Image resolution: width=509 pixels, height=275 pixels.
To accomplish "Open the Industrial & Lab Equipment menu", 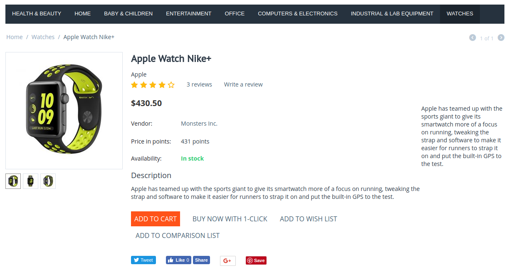I will (x=392, y=14).
